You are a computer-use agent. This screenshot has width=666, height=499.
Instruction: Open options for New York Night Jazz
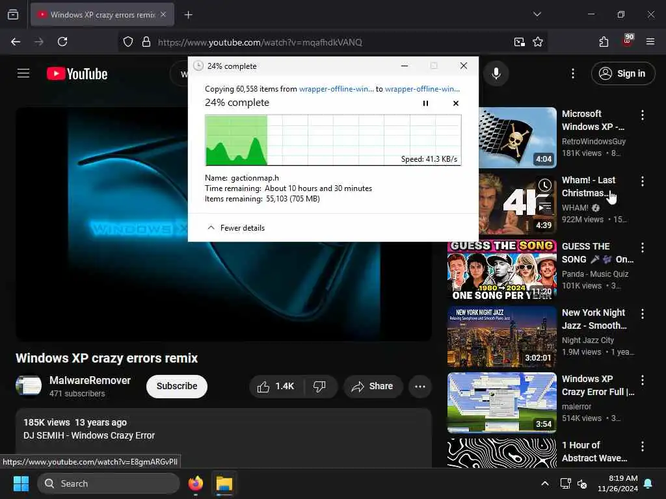tap(642, 314)
